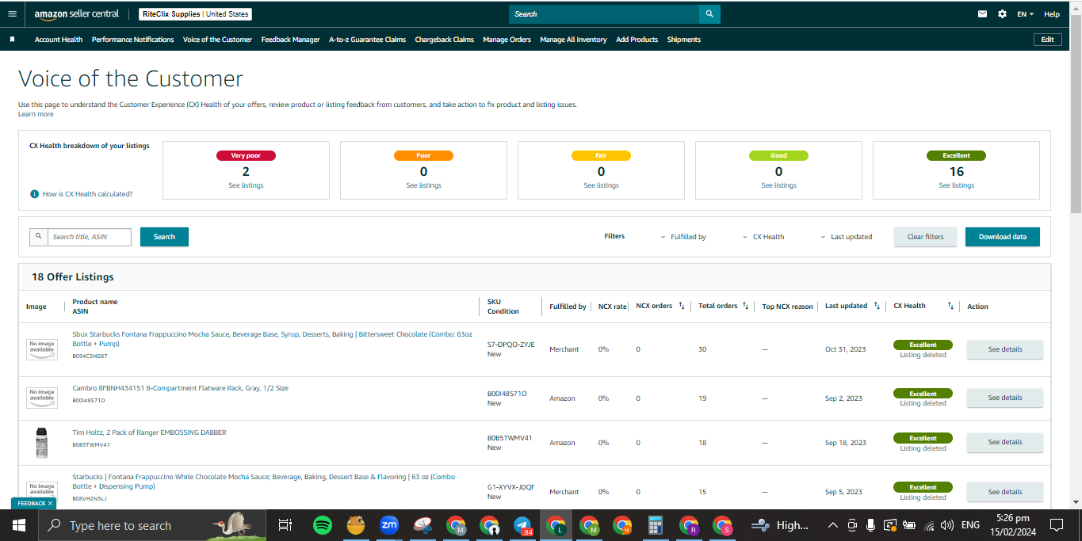The height and width of the screenshot is (541, 1082).
Task: Click the bookmark icon in navigation bar
Action: [x=12, y=40]
